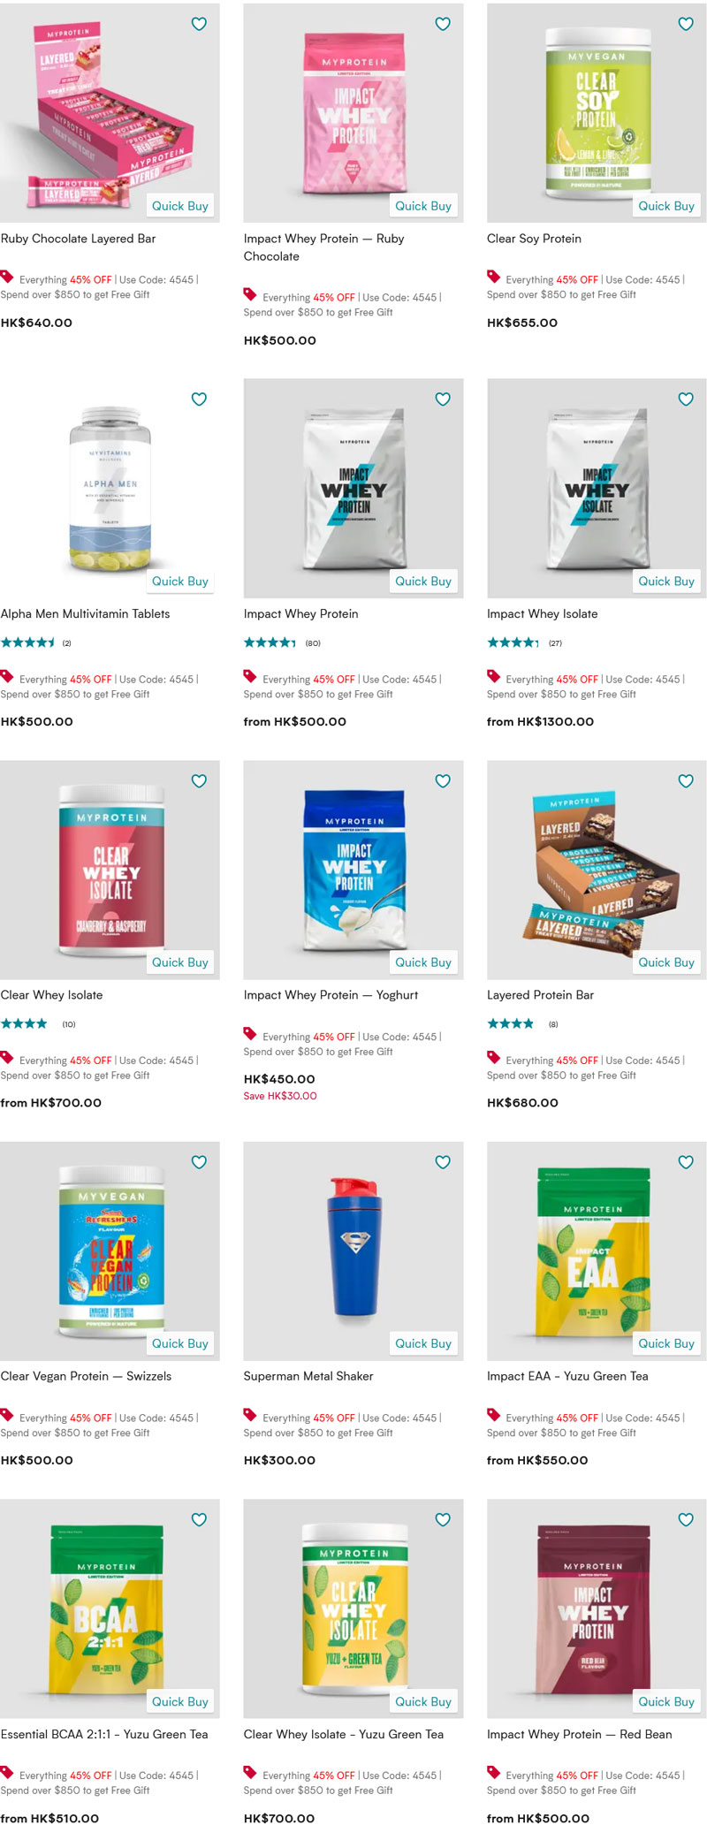
Task: Wishlist heart on Alpha Men Multivitamin Tablets
Action: (199, 399)
